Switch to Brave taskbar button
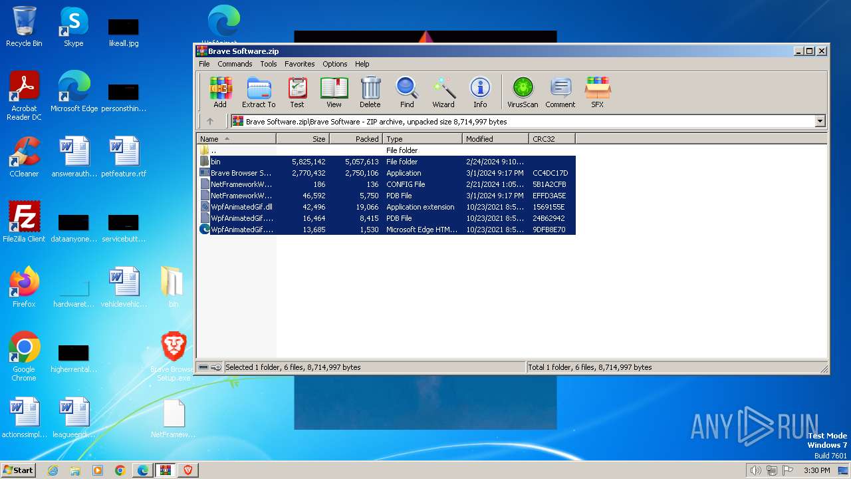The image size is (851, 479). 188,470
